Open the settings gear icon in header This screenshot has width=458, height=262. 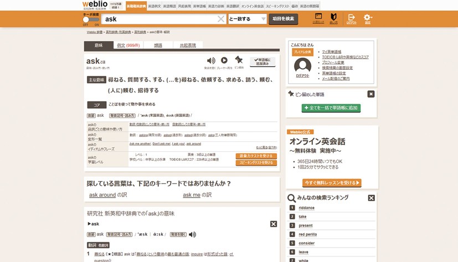pyautogui.click(x=368, y=18)
